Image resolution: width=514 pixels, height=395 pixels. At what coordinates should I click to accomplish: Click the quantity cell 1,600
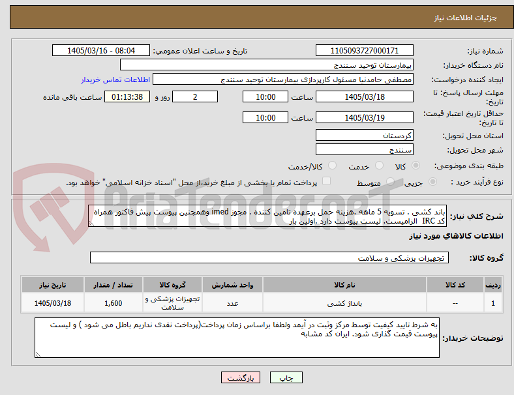click(113, 303)
